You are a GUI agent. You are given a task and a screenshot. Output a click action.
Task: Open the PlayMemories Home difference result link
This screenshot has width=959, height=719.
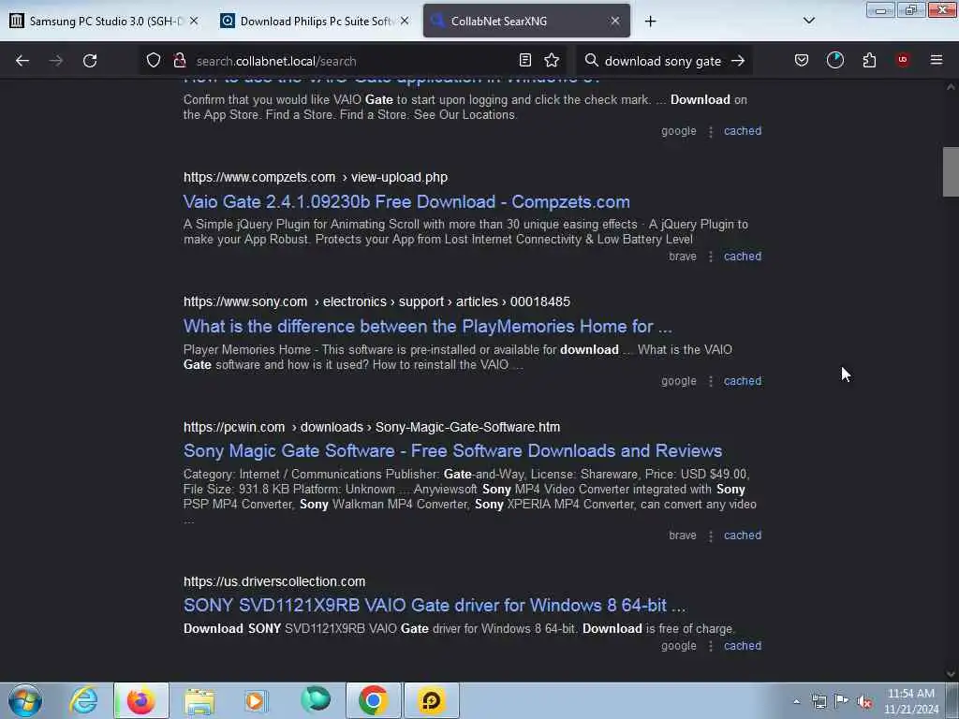coord(427,327)
